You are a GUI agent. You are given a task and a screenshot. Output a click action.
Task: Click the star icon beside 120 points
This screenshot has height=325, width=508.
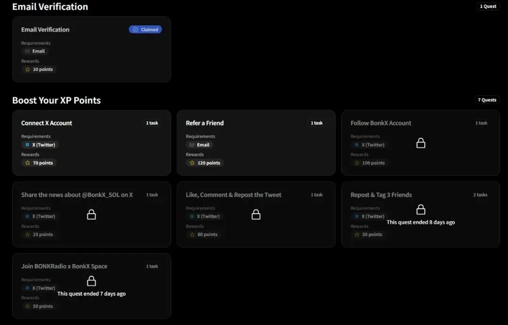point(192,162)
